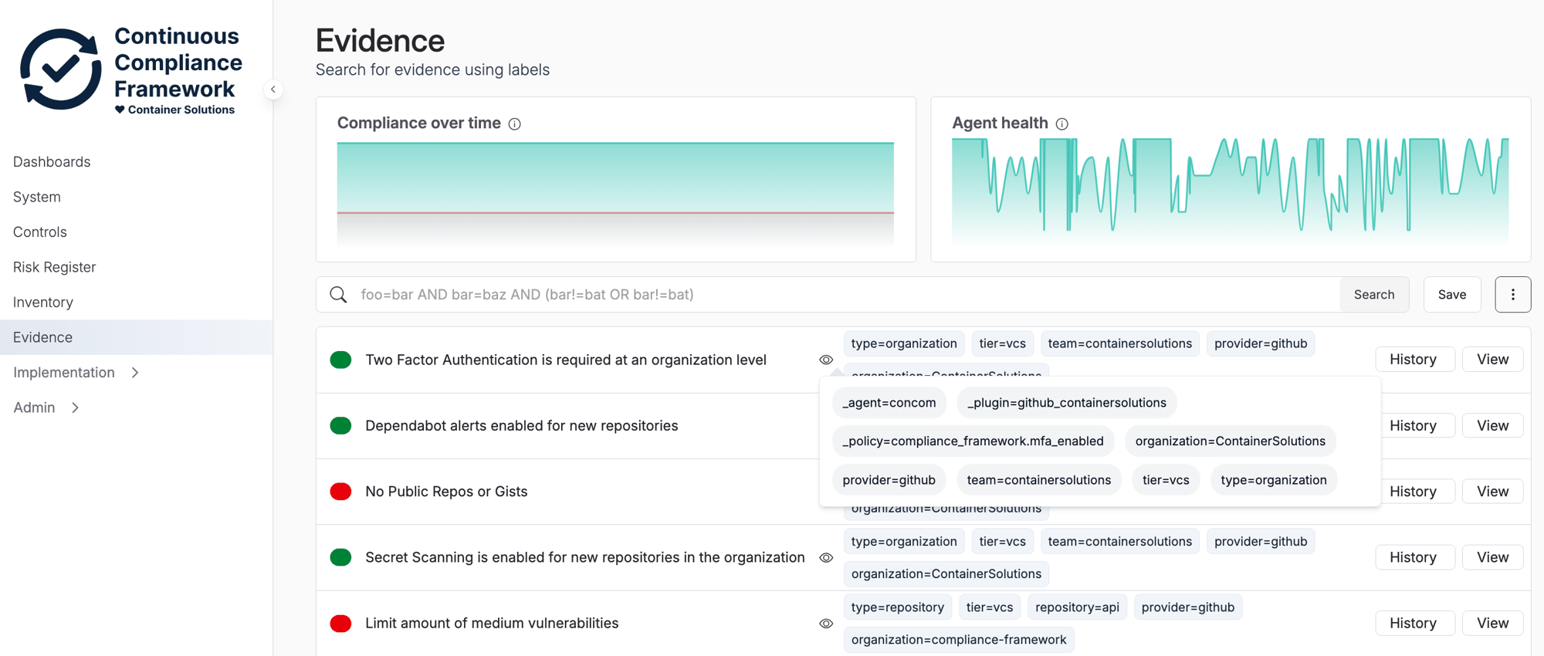Expand the Admin menu chevron

click(76, 407)
